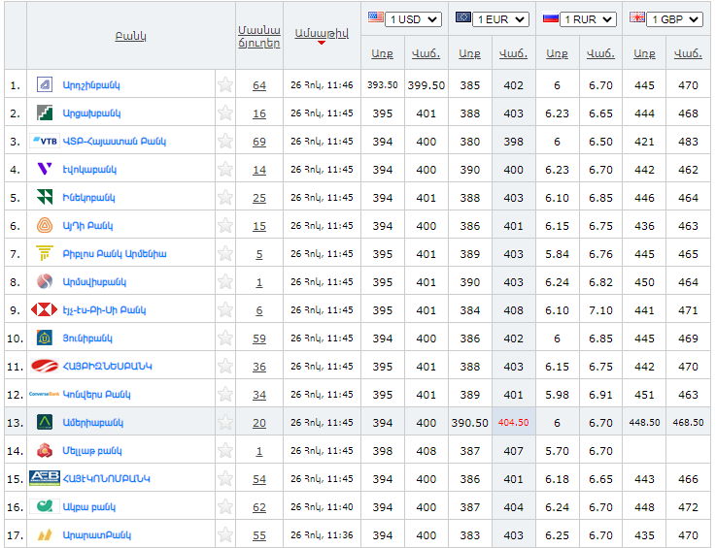716x548 pixels.
Task: Click the Mellat bank logo
Action: [45, 450]
